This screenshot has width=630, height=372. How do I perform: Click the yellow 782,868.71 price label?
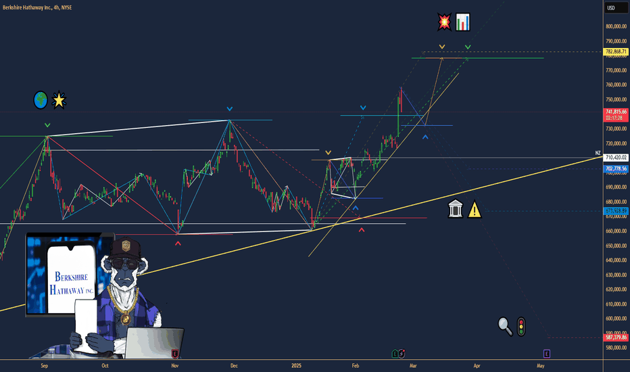tap(616, 52)
